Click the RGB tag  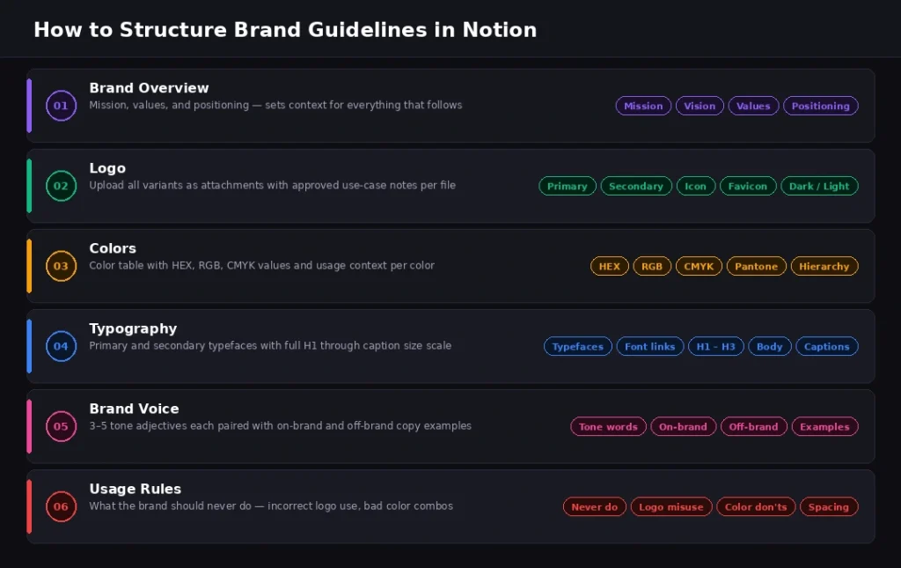tap(652, 266)
